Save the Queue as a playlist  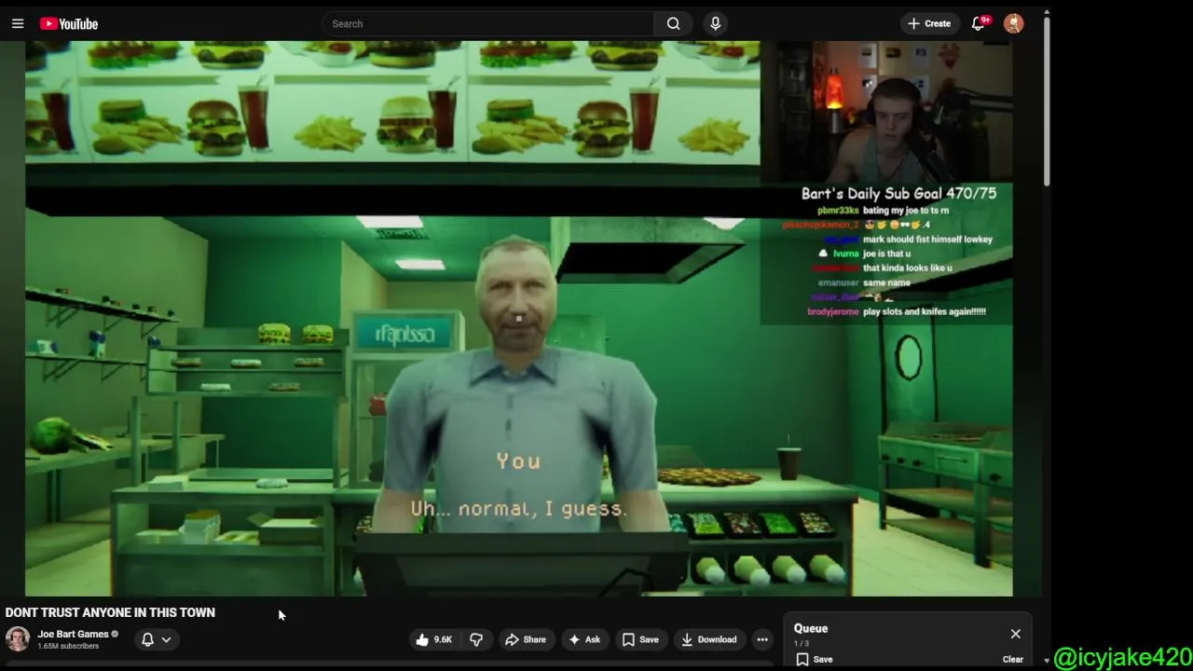point(814,659)
